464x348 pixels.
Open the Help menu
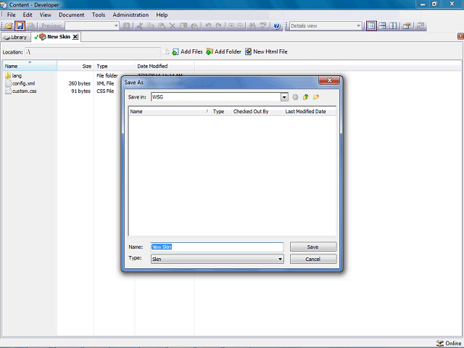[x=162, y=14]
